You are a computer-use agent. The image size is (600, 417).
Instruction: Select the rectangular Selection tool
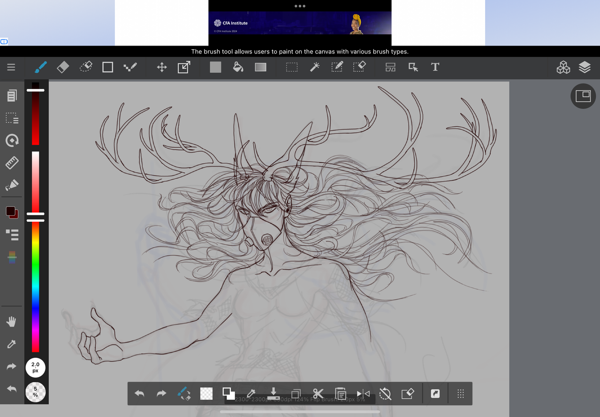(x=292, y=68)
